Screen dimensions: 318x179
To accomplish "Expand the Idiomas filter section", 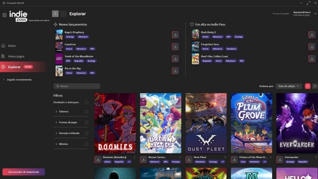I will pos(56,144).
